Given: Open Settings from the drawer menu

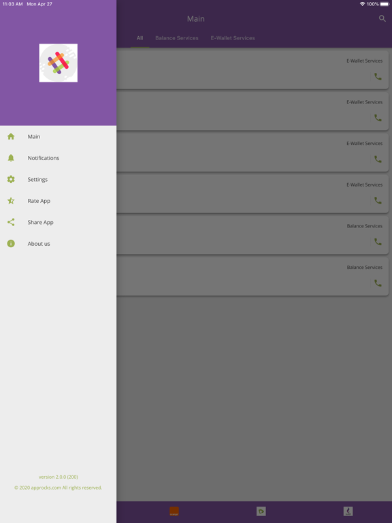Looking at the screenshot, I should pyautogui.click(x=37, y=180).
